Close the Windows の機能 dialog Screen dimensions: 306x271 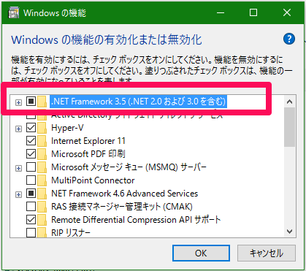[287, 12]
